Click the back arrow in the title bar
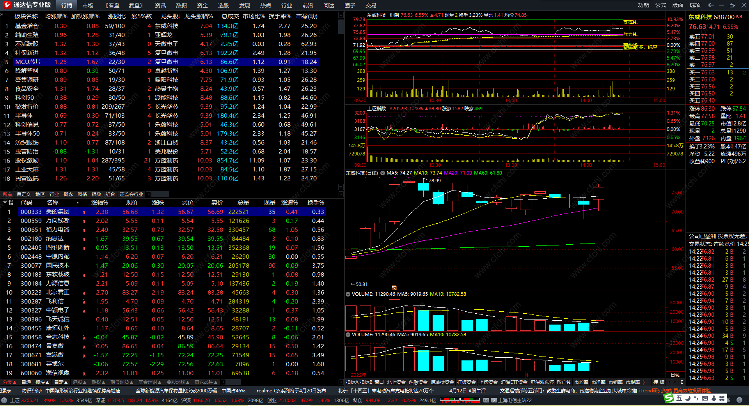The width and height of the screenshot is (749, 406). point(711,5)
